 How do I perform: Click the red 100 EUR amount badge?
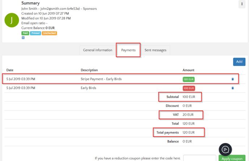[x=189, y=88]
